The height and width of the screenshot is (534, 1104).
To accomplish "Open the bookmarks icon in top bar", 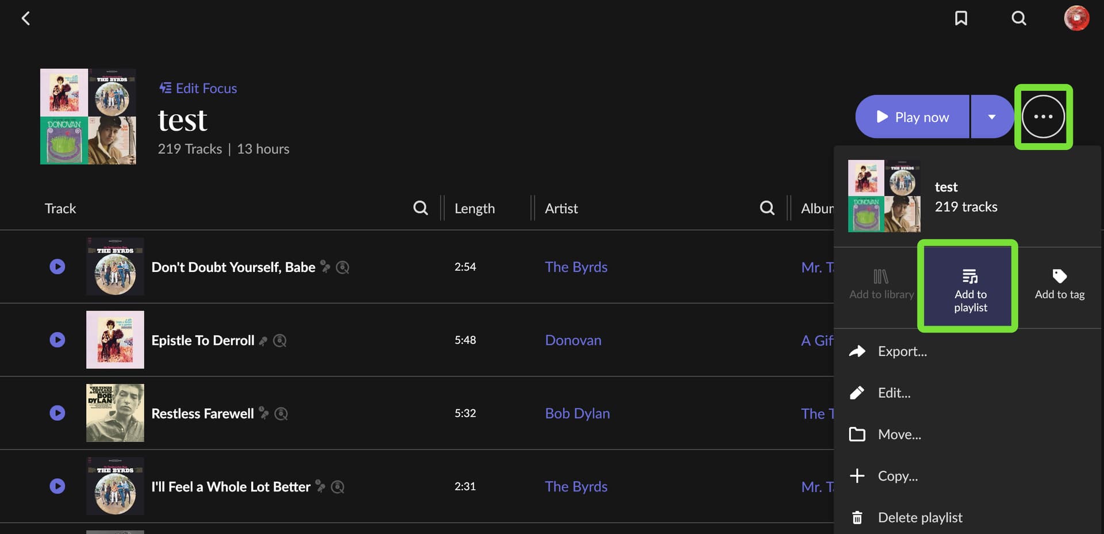I will 961,18.
